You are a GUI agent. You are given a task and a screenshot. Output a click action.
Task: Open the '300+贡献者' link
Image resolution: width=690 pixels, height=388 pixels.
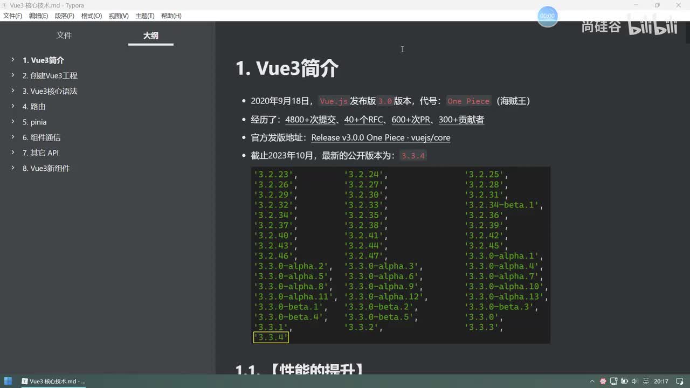pyautogui.click(x=461, y=120)
